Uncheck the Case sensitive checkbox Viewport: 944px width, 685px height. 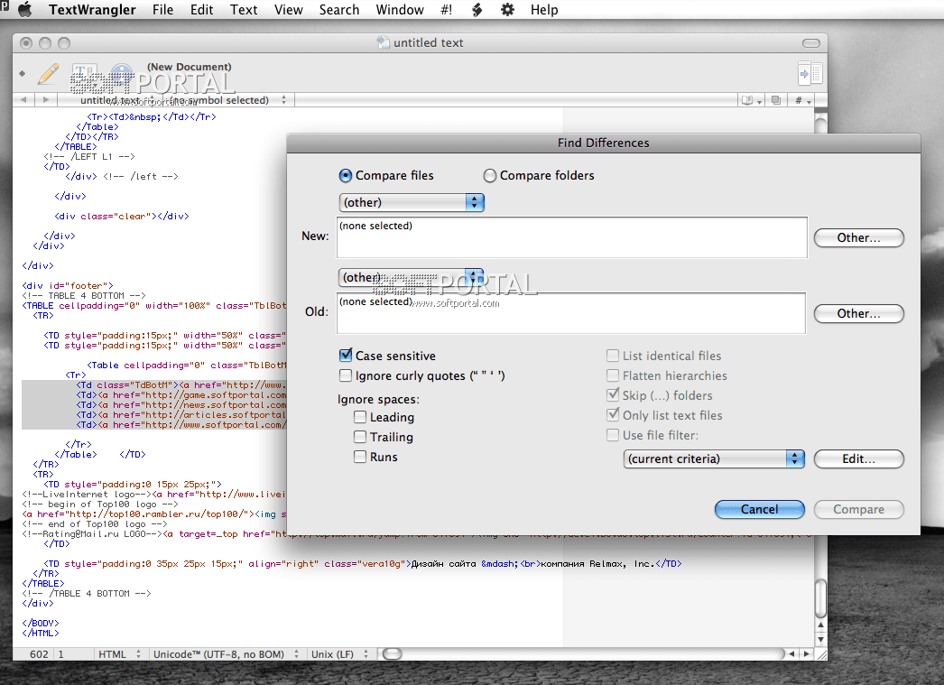(x=346, y=356)
